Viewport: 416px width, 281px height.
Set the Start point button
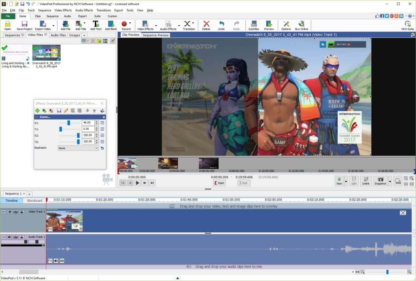[219, 183]
